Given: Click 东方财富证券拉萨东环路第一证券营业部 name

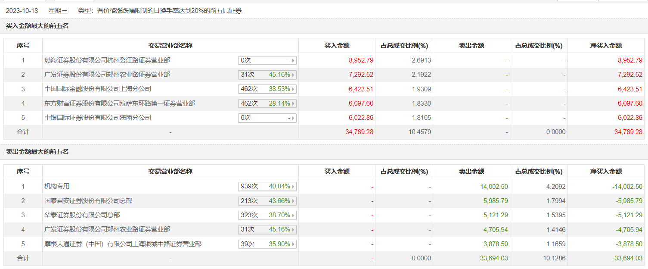Looking at the screenshot, I should point(120,103).
